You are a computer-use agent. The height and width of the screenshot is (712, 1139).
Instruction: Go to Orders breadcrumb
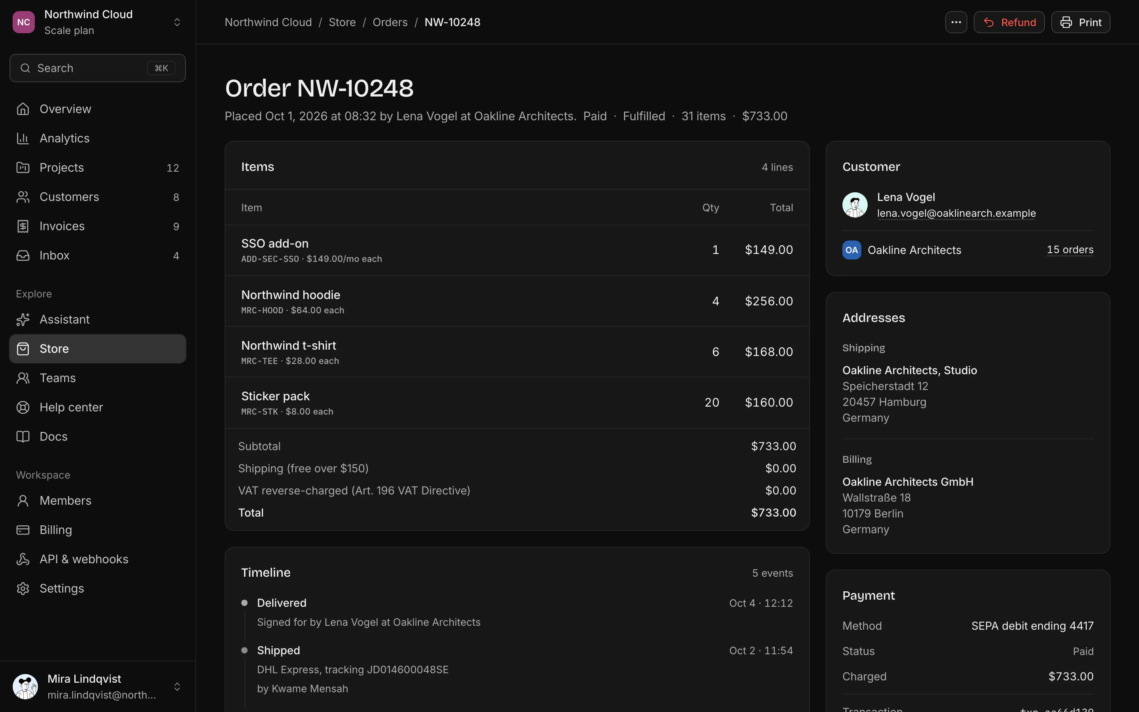[x=390, y=22]
